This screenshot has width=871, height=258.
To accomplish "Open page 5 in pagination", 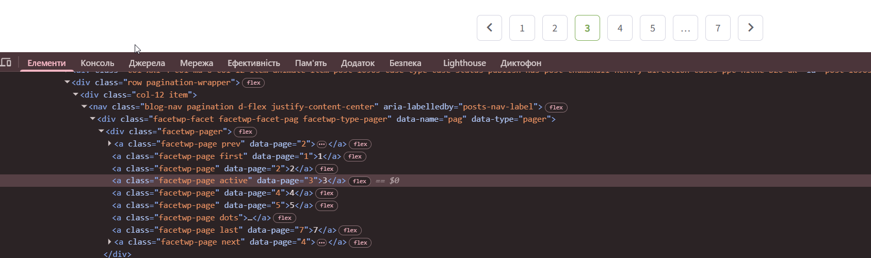I will (x=653, y=28).
